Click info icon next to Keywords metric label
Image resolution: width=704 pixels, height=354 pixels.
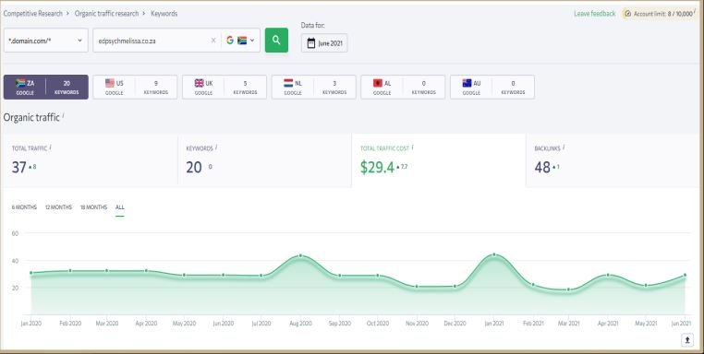[216, 147]
